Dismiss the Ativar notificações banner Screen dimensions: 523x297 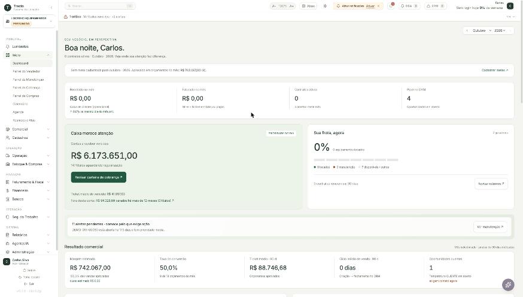(378, 6)
